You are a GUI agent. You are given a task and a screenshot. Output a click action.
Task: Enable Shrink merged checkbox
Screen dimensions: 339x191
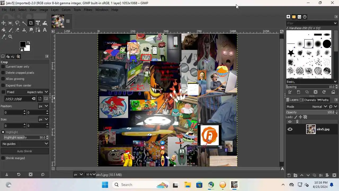pos(3,158)
